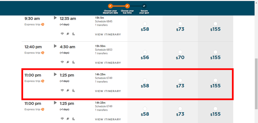
Task: Click the wifi icon on 9:30 am trip
Action: [x=62, y=34]
